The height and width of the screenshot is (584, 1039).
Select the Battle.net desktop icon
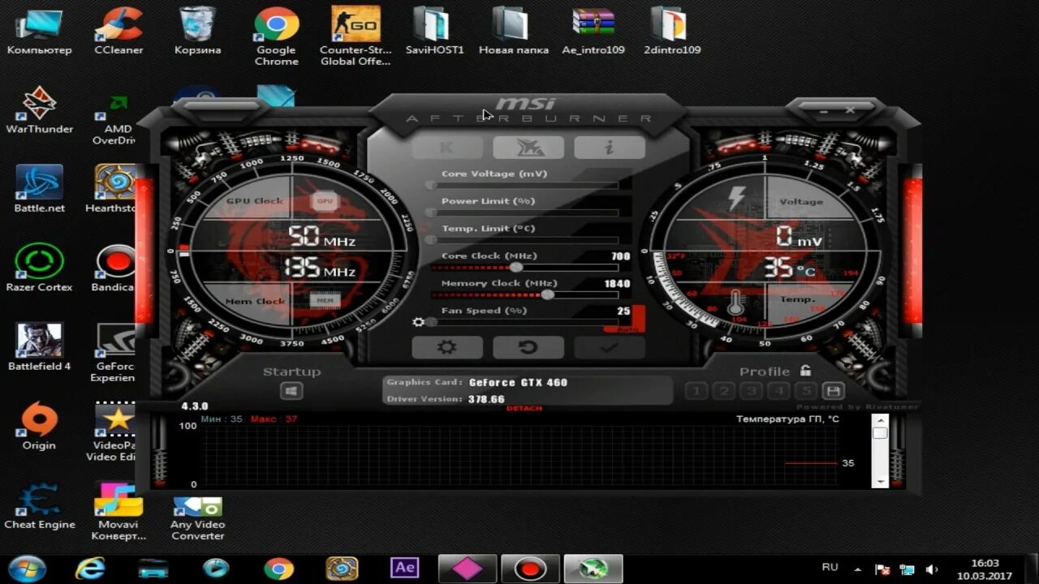[39, 189]
